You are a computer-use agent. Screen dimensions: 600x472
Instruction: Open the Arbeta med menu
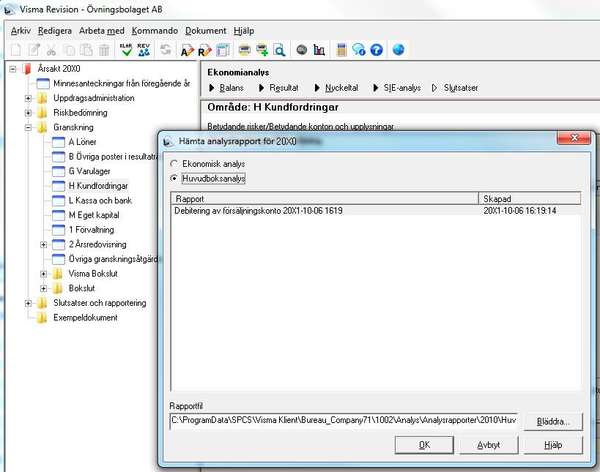102,31
